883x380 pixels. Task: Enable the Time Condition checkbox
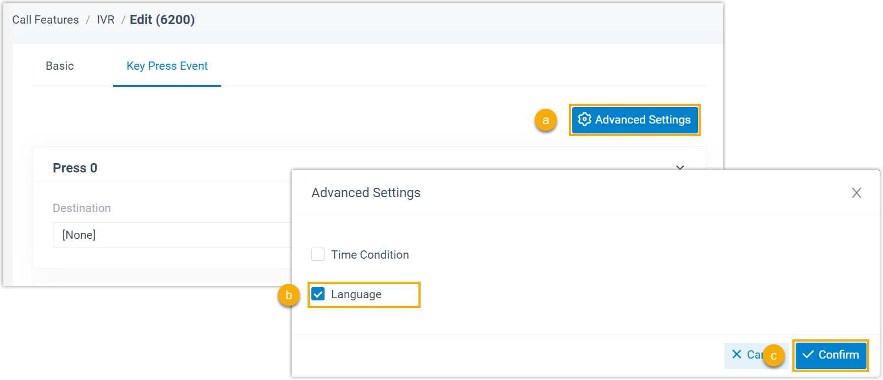318,254
